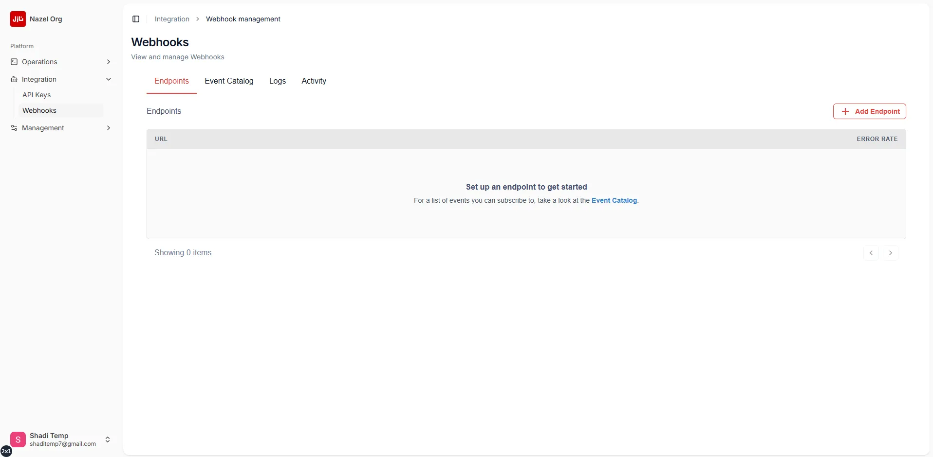
Task: Open the Event Catalog link in the description
Action: pyautogui.click(x=615, y=200)
